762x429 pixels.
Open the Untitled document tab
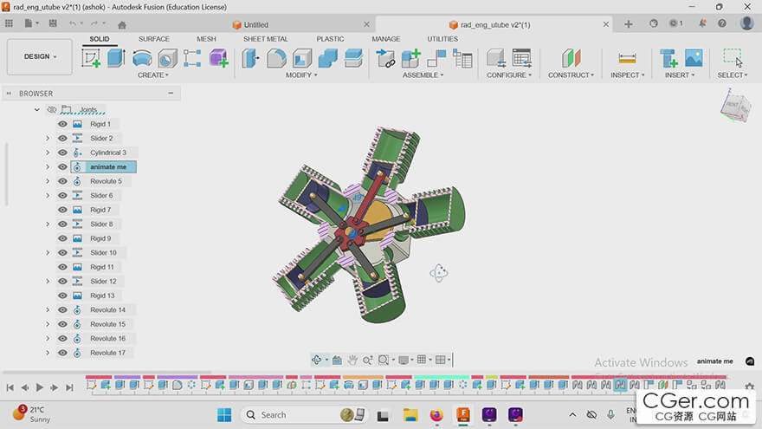(255, 25)
